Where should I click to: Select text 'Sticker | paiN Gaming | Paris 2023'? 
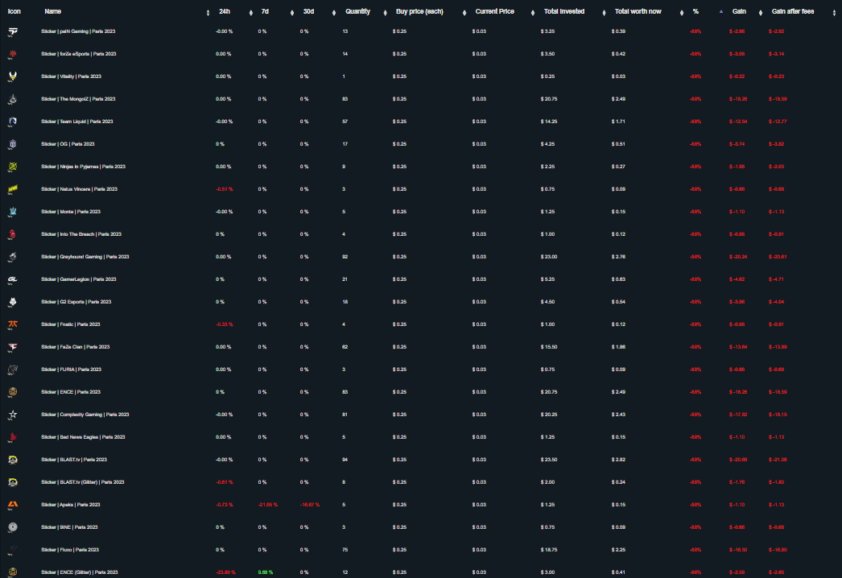point(78,31)
